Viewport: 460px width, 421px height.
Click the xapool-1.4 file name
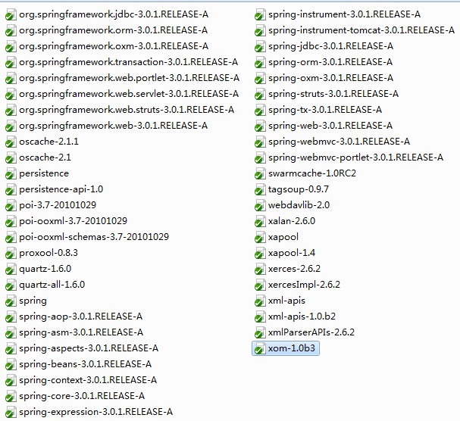coord(292,253)
